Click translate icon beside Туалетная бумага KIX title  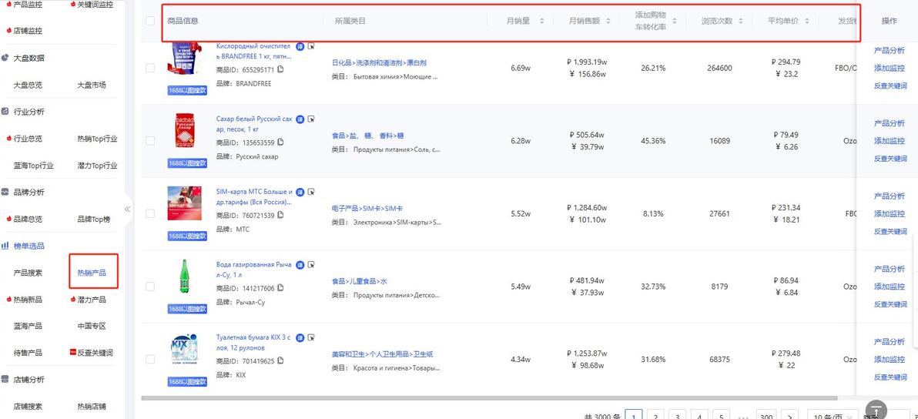click(x=300, y=337)
